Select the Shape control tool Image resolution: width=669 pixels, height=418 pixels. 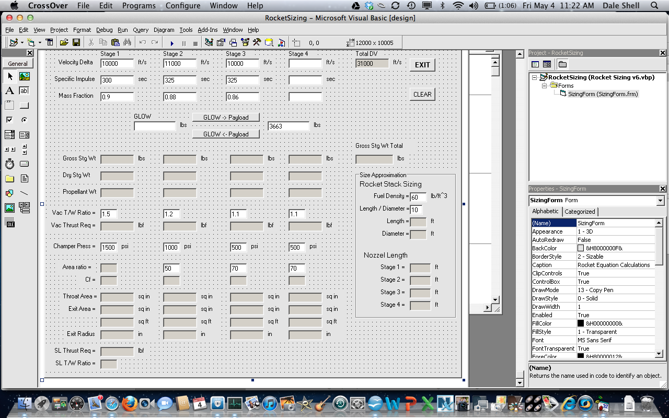point(10,193)
